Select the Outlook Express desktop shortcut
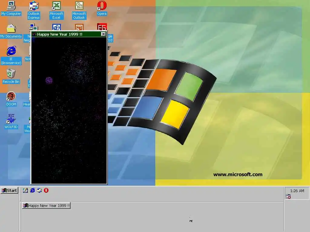The image size is (310, 232). pos(34,10)
